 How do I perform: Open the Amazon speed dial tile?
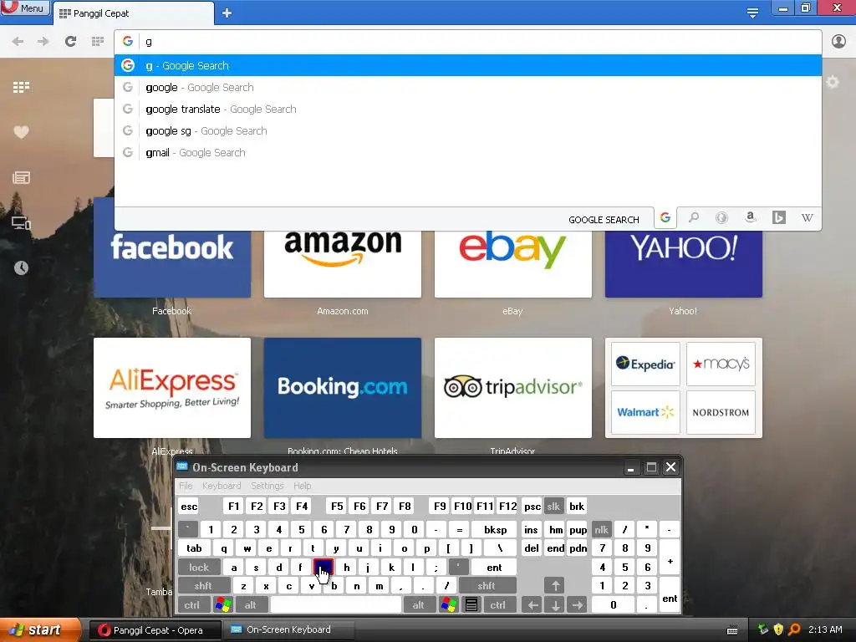342,263
